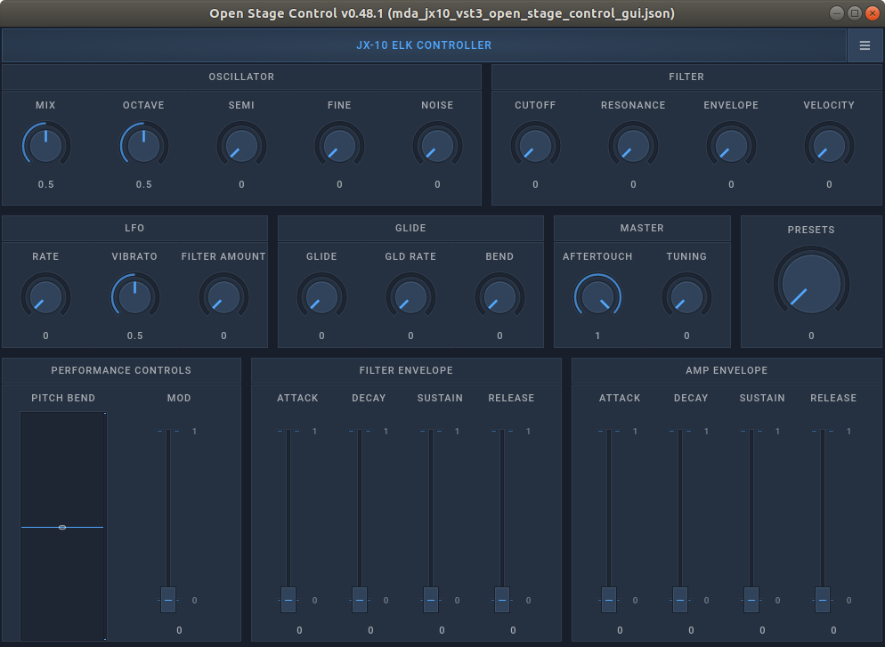Click the Amp Envelope SUSTAIN fader handle
The height and width of the screenshot is (647, 885).
pos(751,600)
